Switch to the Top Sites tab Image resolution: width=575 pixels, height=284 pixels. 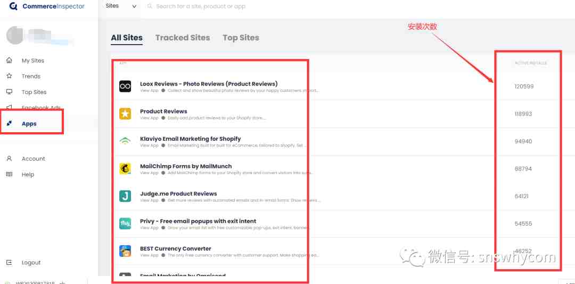241,38
